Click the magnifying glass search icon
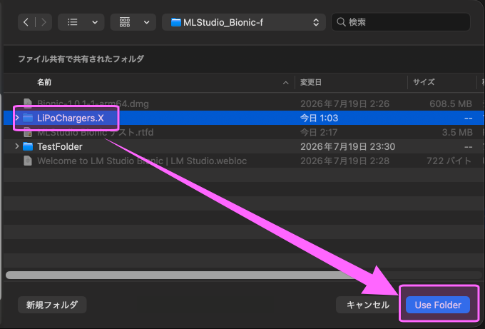Screen dimensions: 485x329 pos(341,22)
